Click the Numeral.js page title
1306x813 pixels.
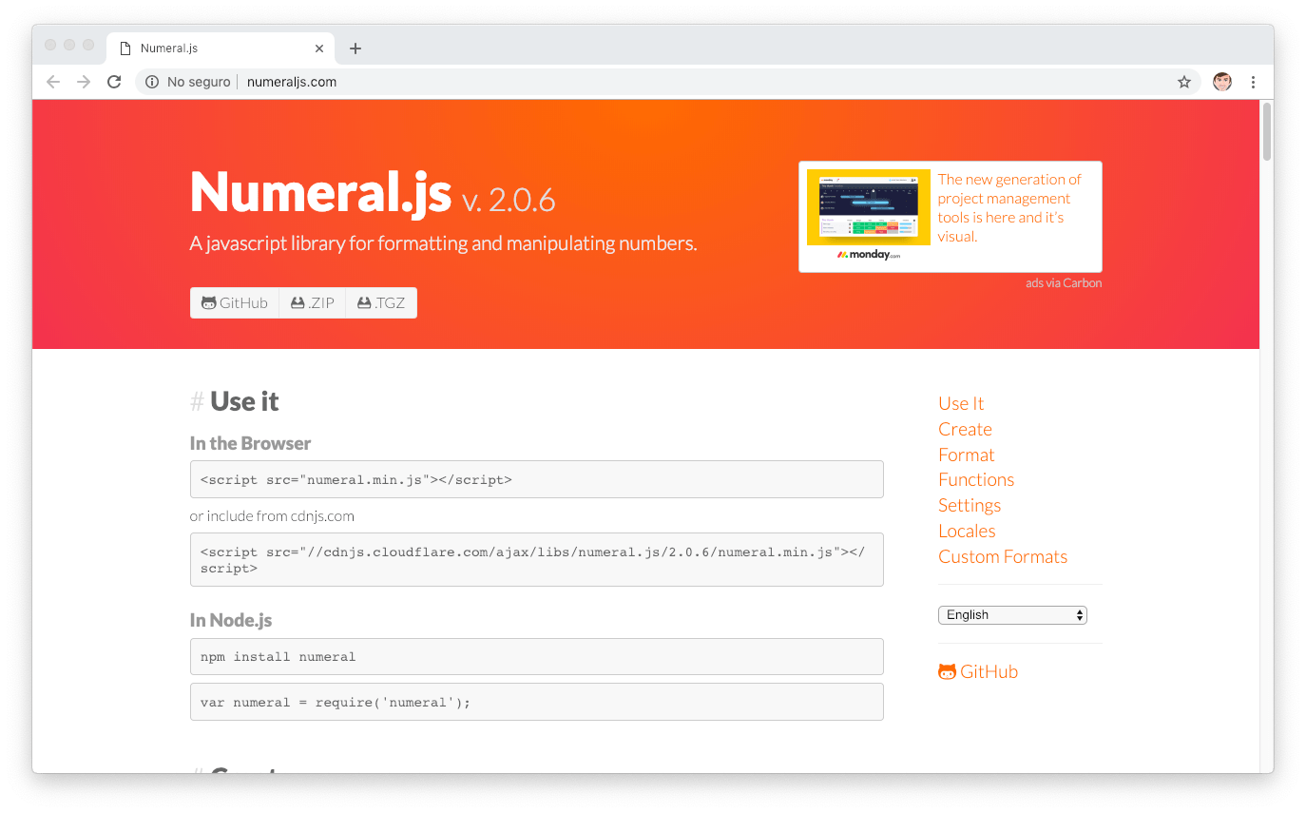[x=320, y=192]
